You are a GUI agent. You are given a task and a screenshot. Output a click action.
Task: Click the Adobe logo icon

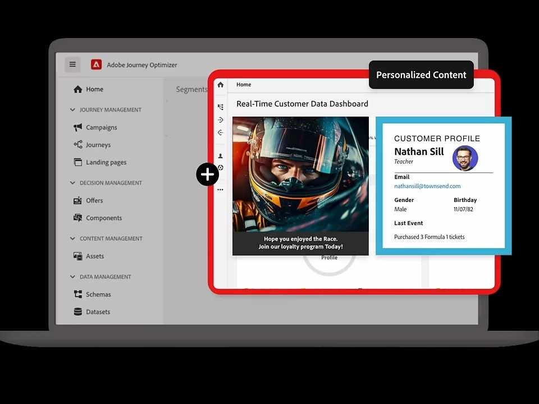pyautogui.click(x=97, y=65)
